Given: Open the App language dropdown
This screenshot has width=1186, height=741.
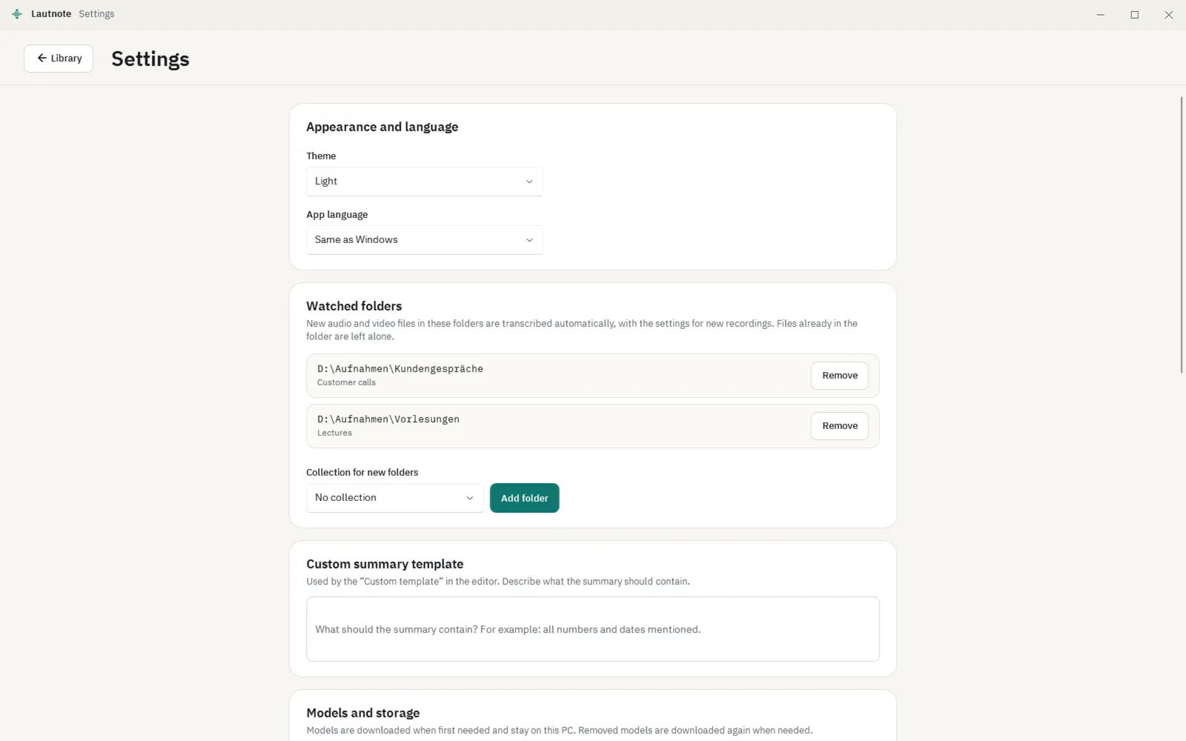Looking at the screenshot, I should [425, 240].
